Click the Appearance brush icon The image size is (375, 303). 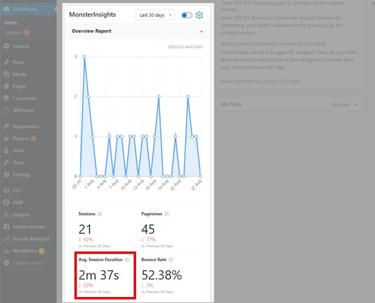coord(7,126)
